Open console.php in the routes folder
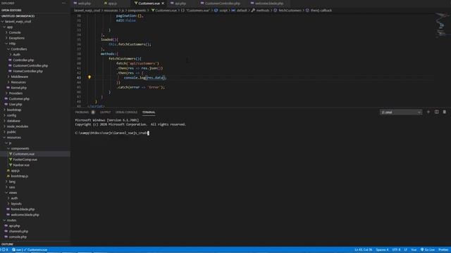 tap(18, 237)
